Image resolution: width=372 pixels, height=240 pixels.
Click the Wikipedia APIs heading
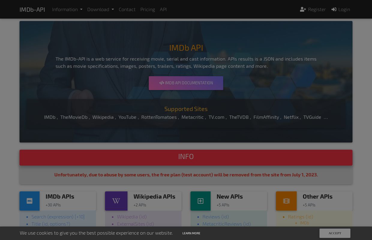[x=154, y=196]
